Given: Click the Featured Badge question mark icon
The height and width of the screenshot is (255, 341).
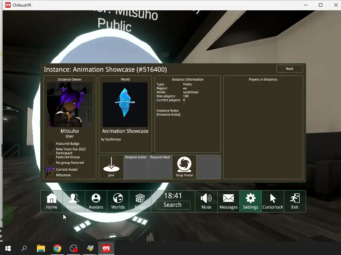Looking at the screenshot, I should (x=50, y=146).
